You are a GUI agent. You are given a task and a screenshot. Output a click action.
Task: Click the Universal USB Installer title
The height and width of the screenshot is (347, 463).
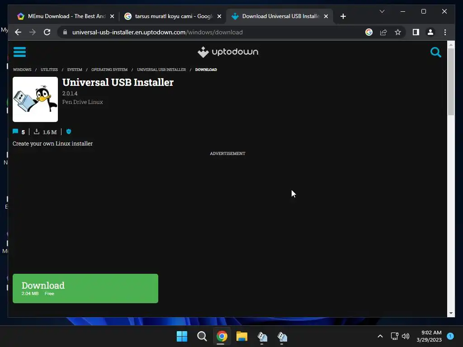click(118, 82)
